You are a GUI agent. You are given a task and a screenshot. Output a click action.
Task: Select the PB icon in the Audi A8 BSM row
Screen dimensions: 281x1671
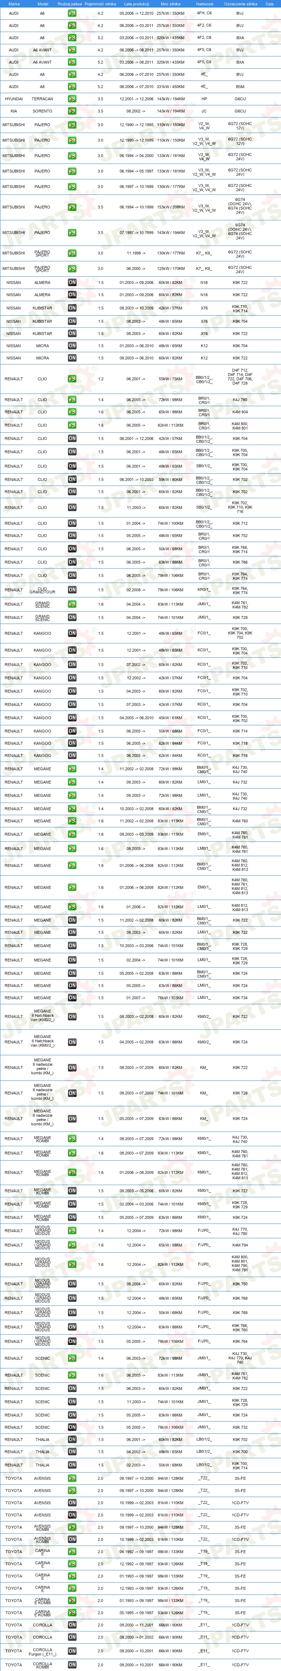coord(72,86)
